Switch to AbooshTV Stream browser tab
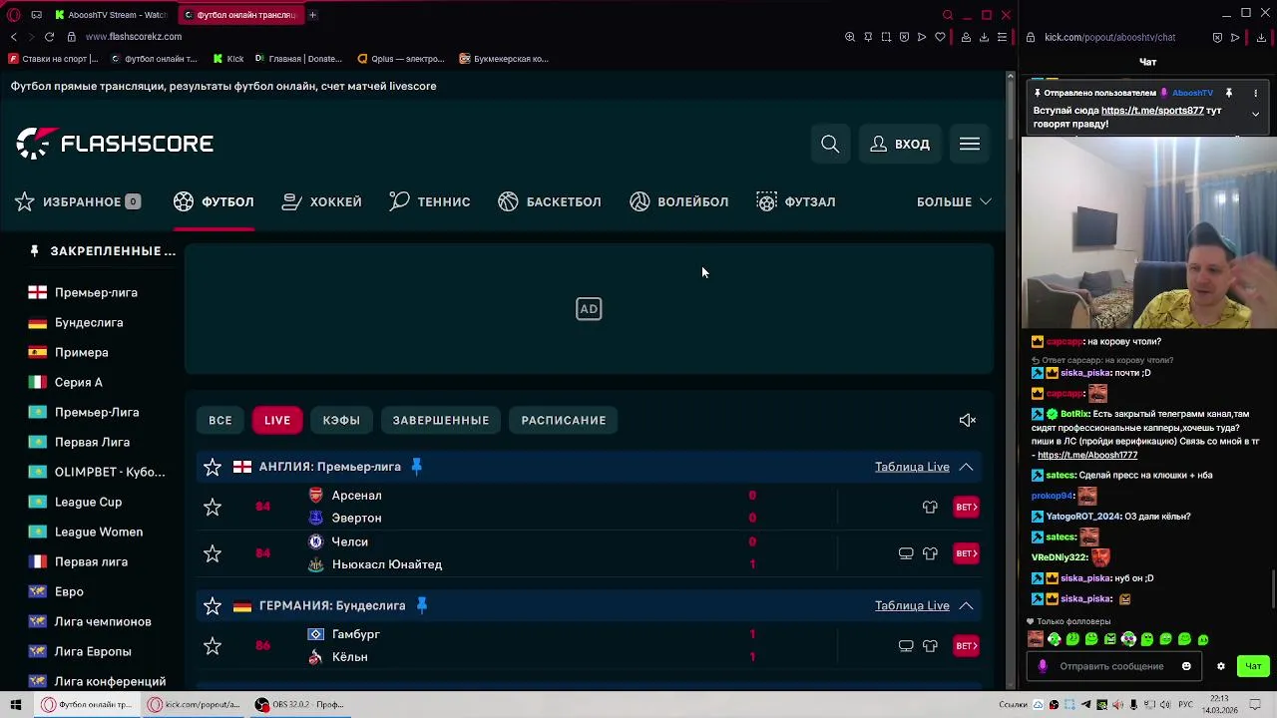 (111, 15)
